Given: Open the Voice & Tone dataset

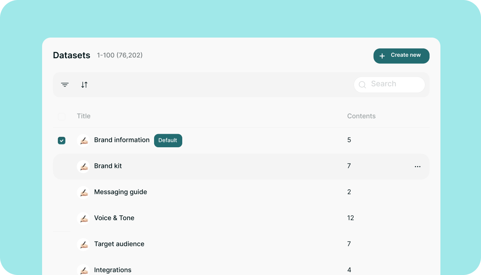Looking at the screenshot, I should (x=114, y=218).
